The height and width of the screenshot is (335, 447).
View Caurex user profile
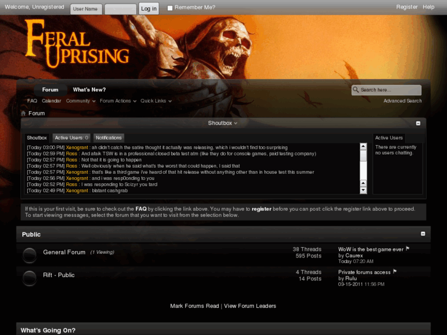(x=354, y=256)
